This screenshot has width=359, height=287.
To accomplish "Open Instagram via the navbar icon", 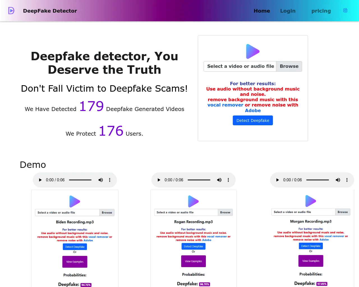I will point(345,10).
